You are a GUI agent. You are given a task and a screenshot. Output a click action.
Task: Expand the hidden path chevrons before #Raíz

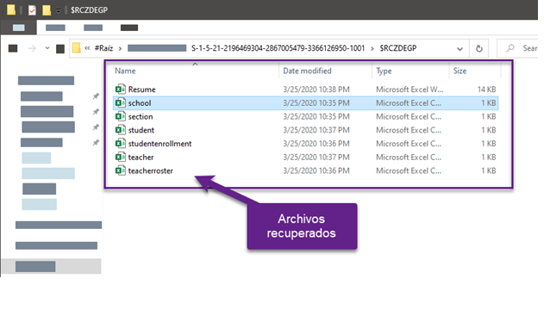87,48
